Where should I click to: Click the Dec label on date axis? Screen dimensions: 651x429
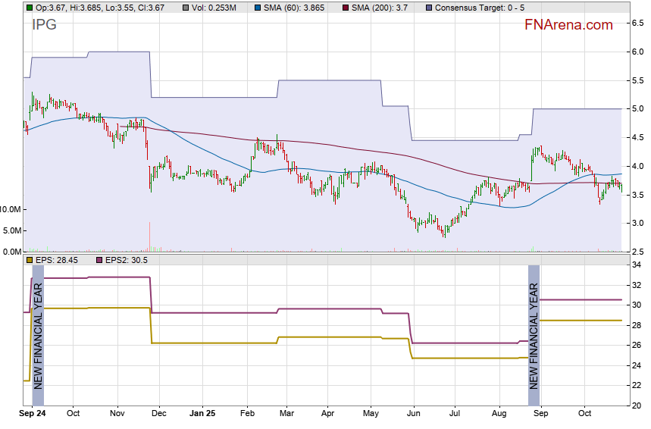point(159,414)
